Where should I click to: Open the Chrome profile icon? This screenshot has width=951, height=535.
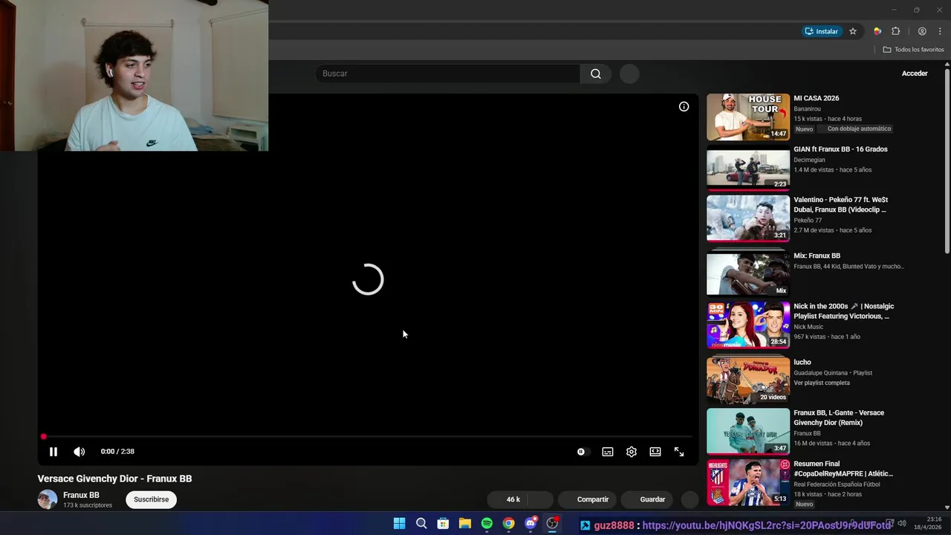coord(922,31)
